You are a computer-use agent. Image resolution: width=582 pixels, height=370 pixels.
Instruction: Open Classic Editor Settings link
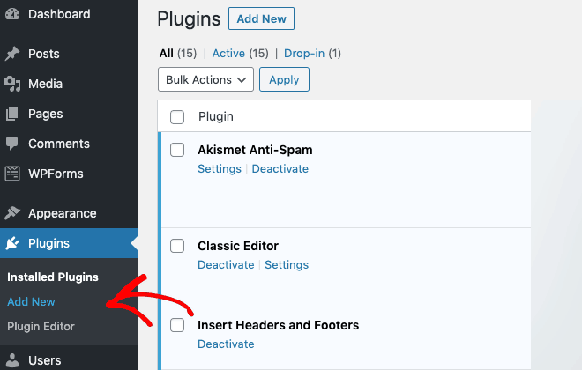point(287,264)
